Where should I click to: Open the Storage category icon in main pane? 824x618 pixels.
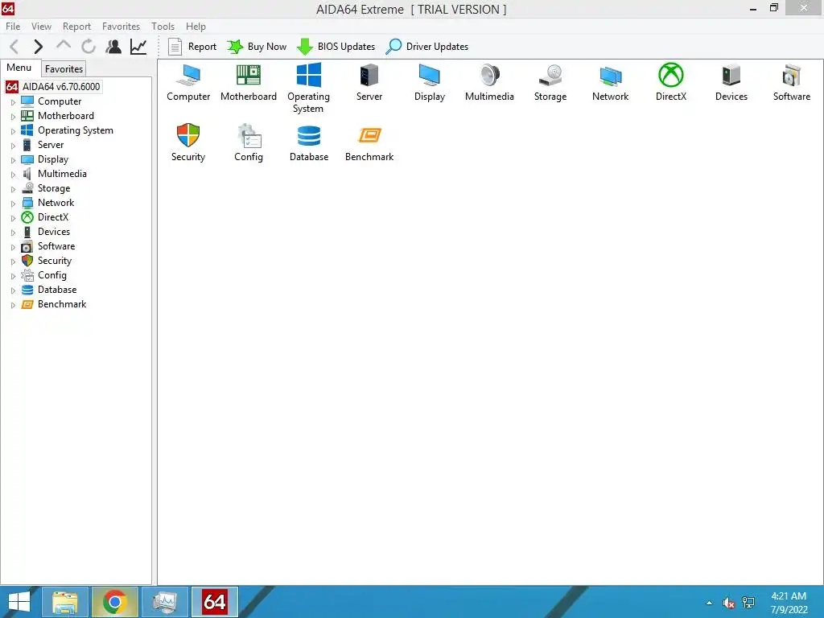(550, 83)
